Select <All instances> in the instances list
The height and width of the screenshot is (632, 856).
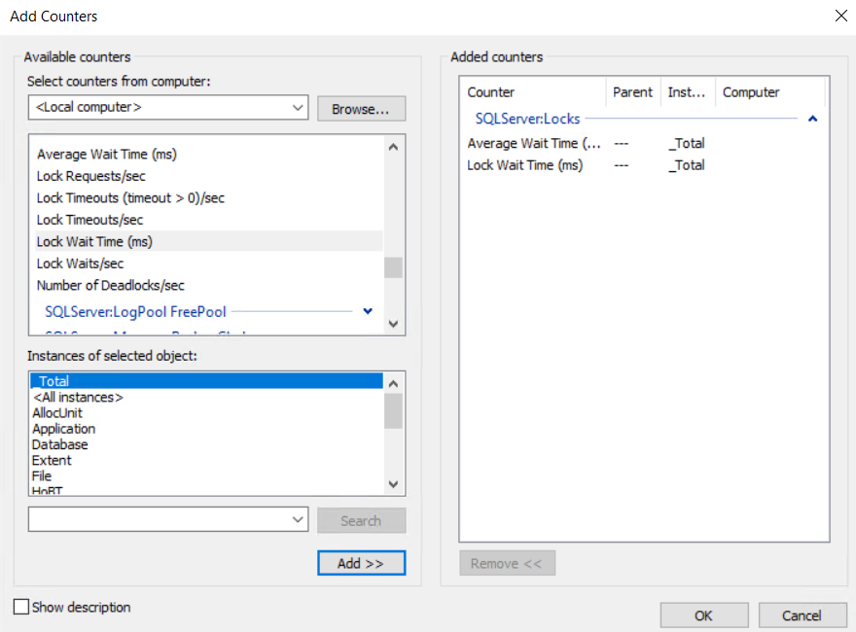(x=78, y=397)
